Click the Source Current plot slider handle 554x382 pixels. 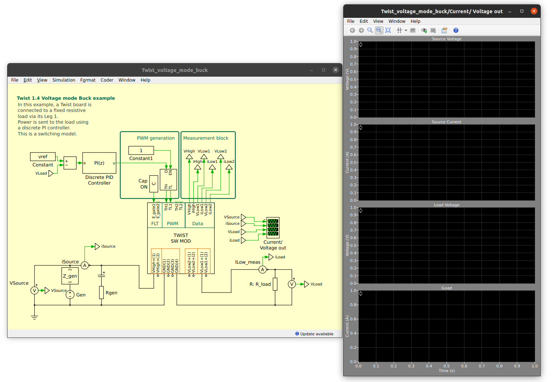[x=361, y=128]
